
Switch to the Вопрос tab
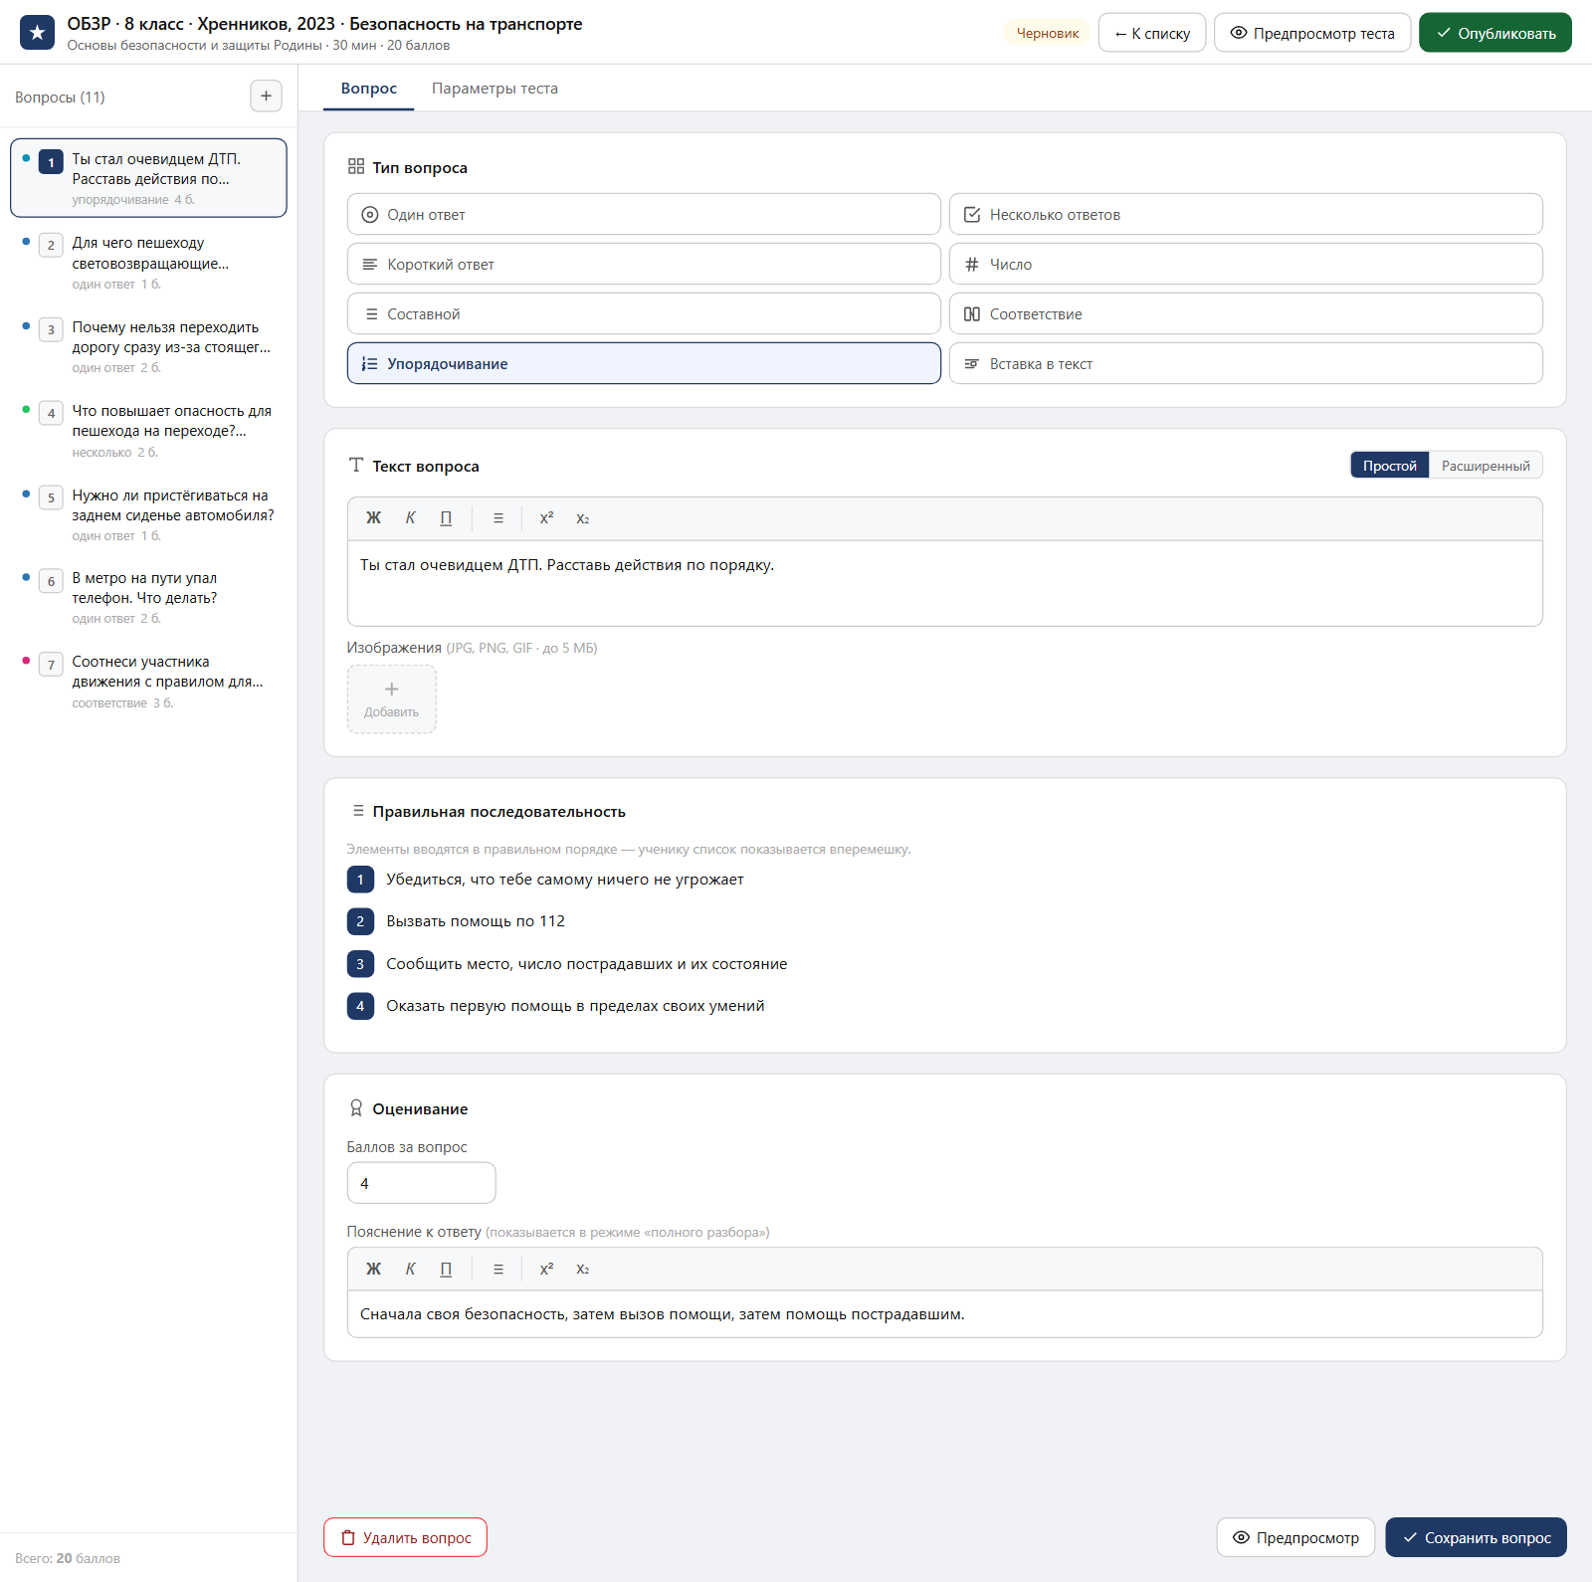click(369, 89)
